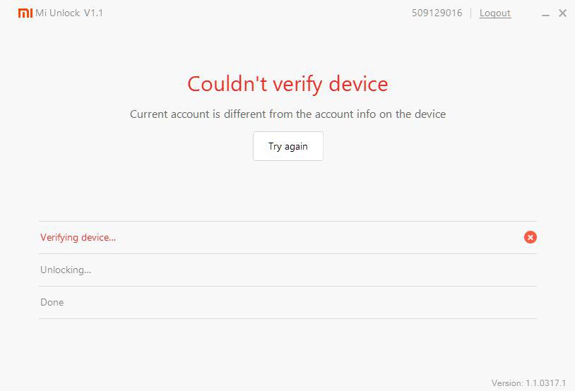The width and height of the screenshot is (575, 391).
Task: Minimize the Mi Unlock window
Action: click(x=547, y=13)
